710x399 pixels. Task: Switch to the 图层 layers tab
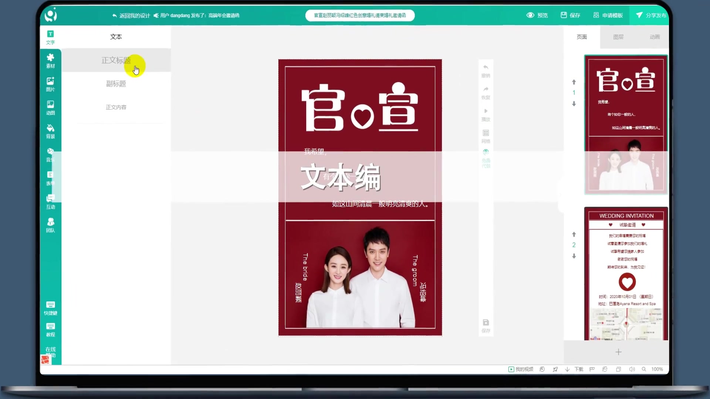(618, 37)
